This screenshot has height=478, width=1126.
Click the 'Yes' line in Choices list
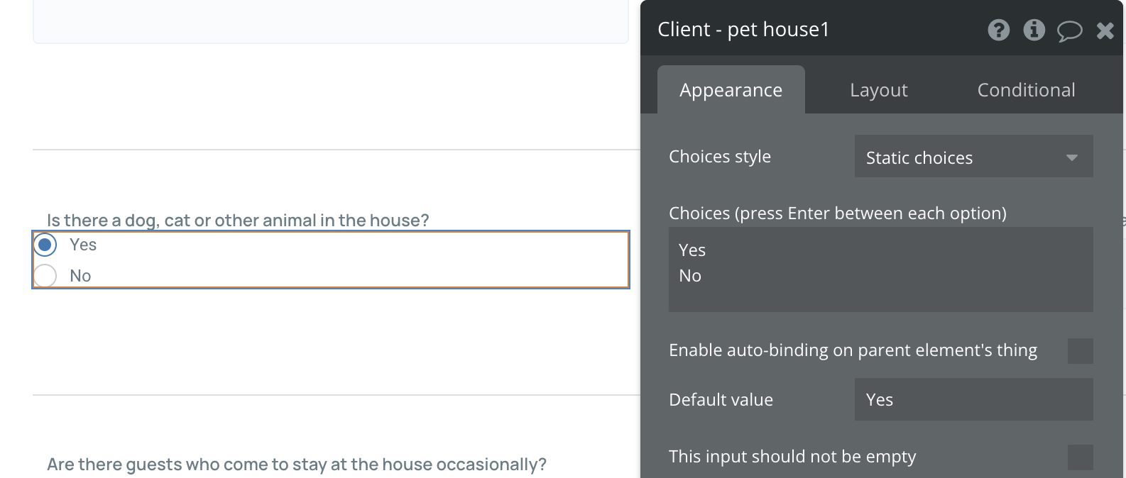click(x=692, y=250)
